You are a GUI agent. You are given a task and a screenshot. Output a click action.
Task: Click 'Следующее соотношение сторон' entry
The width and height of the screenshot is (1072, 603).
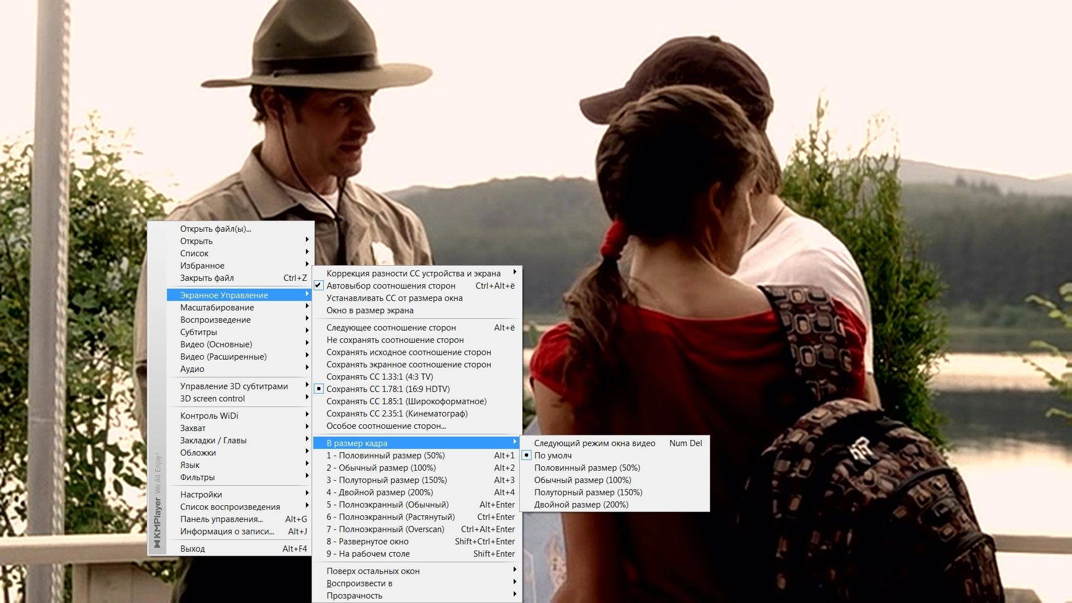(x=417, y=327)
